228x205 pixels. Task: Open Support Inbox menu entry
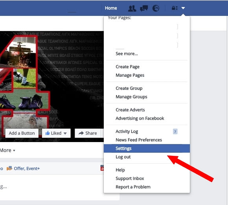click(x=130, y=178)
